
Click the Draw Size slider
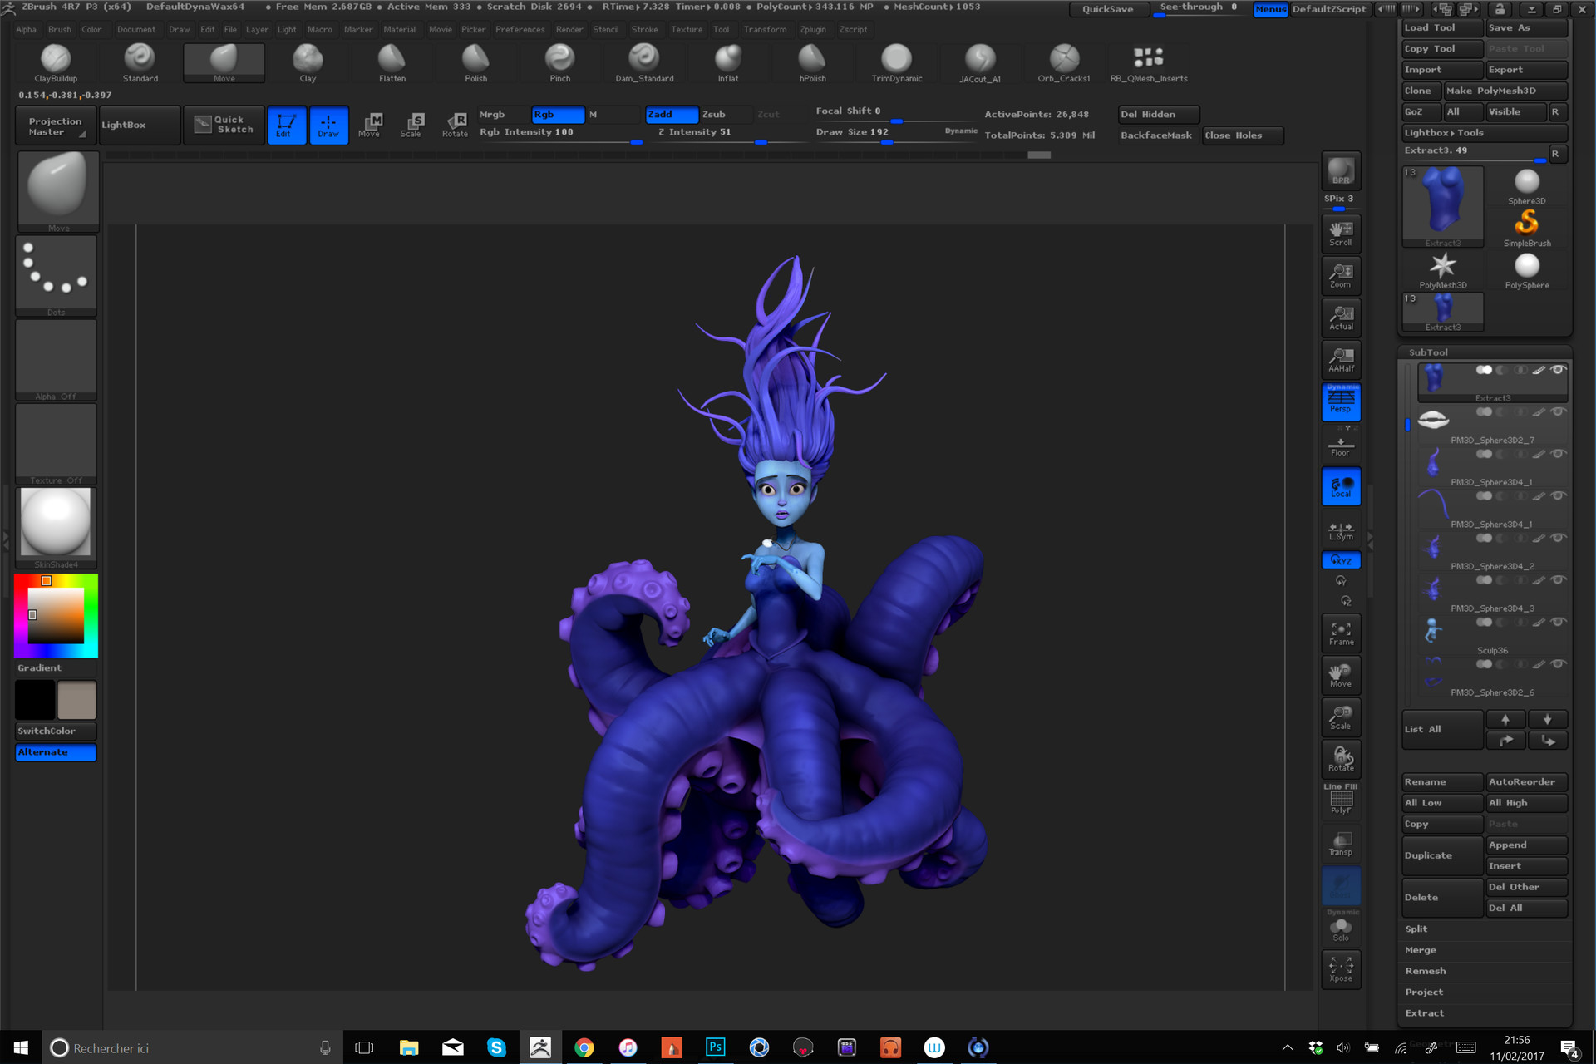click(895, 133)
